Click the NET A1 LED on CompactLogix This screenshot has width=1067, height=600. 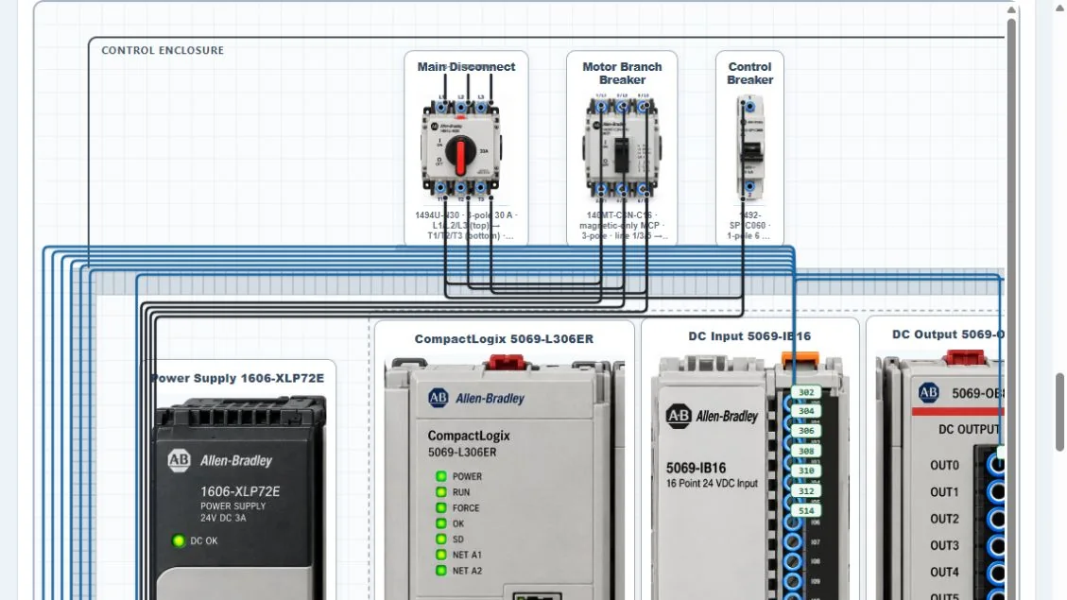[441, 555]
